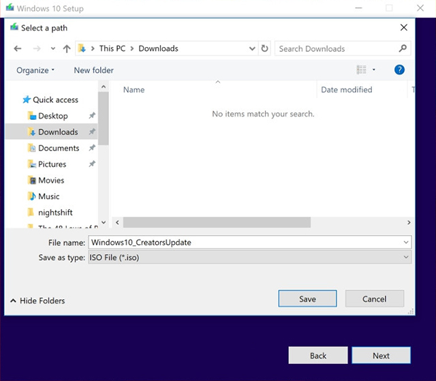
Task: Click the horizontal scrollbar thumb
Action: (x=217, y=222)
